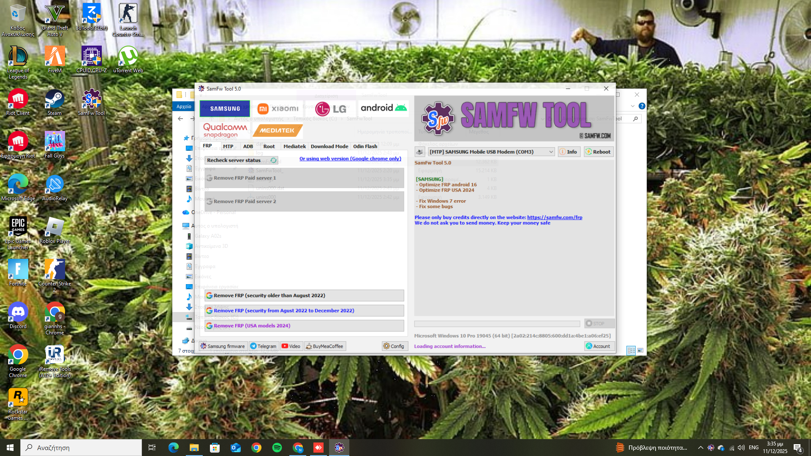Open the Download Mode tab

[x=329, y=147]
